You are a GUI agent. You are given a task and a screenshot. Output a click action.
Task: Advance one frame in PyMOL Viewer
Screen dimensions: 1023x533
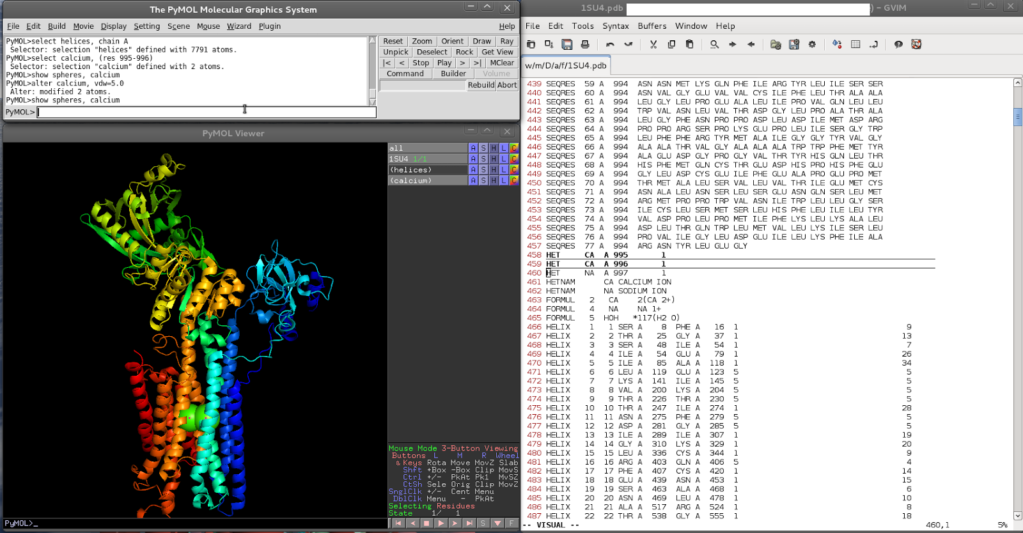[455, 523]
